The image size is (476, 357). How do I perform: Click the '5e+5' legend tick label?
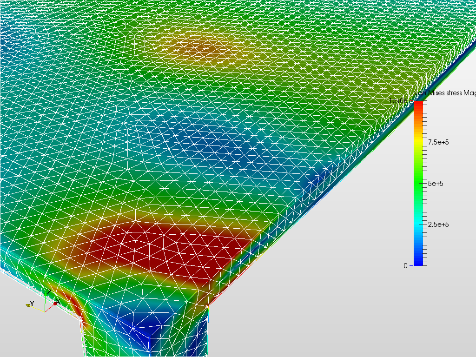pos(435,183)
